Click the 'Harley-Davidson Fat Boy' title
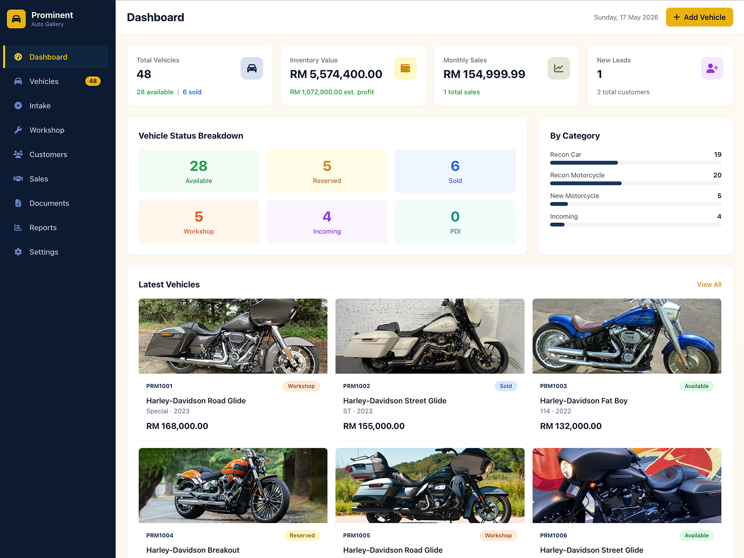The image size is (744, 558). (584, 401)
